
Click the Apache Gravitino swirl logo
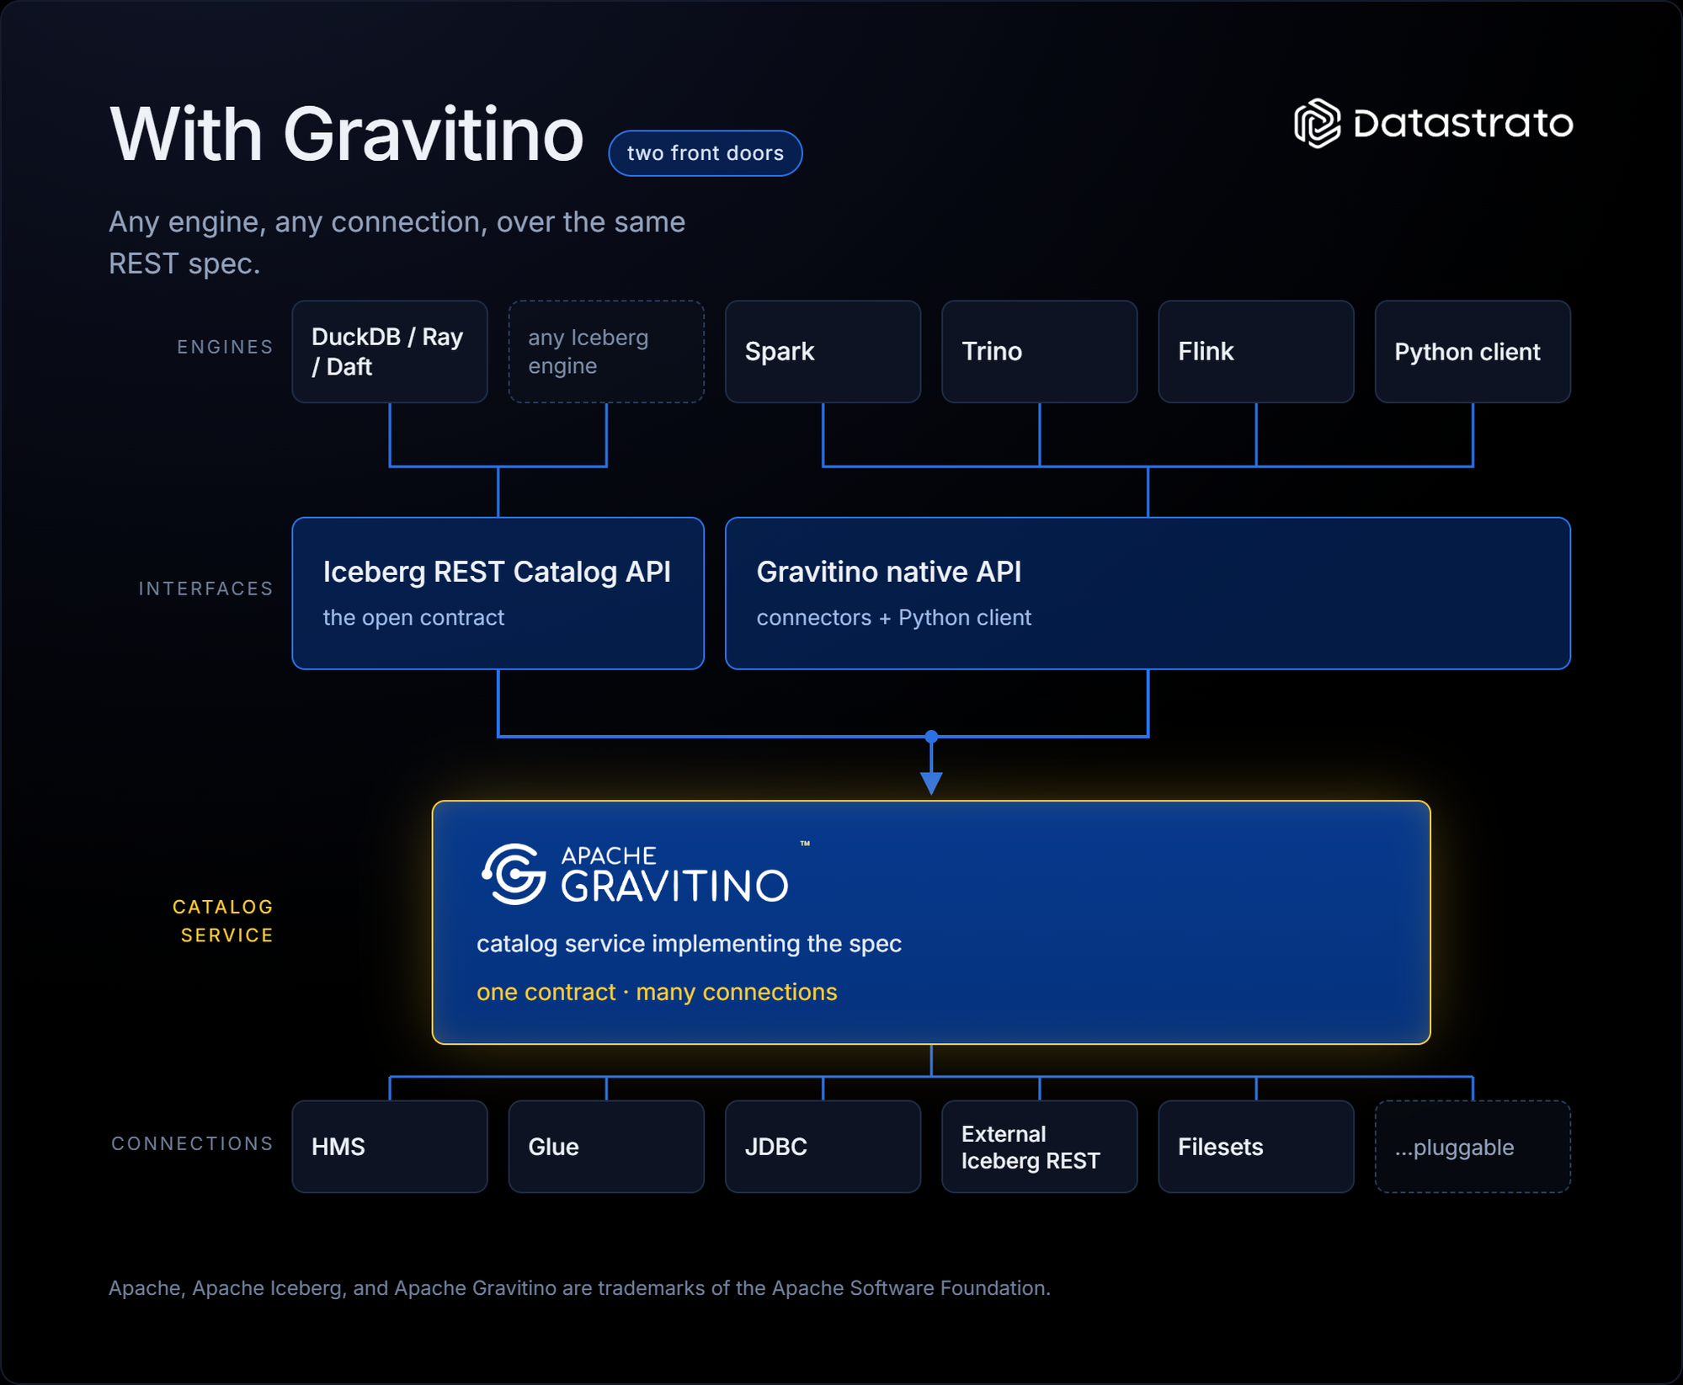coord(513,874)
